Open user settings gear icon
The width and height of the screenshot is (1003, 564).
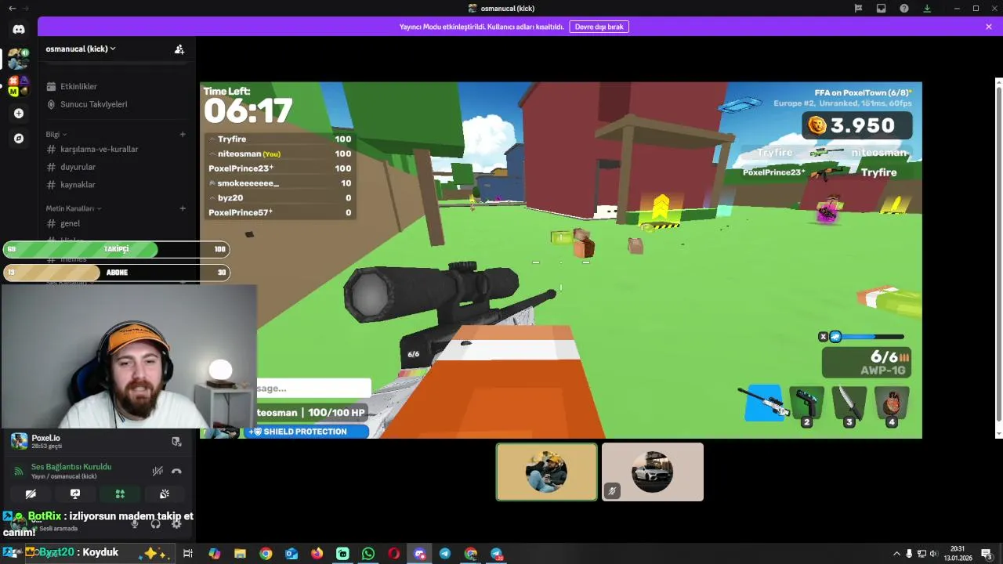pyautogui.click(x=176, y=523)
